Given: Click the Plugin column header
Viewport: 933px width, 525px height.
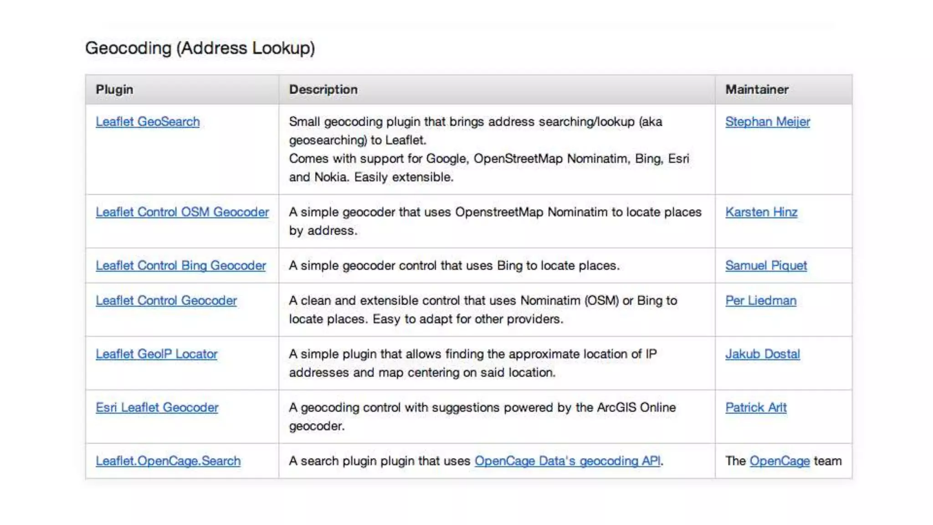Looking at the screenshot, I should [114, 89].
